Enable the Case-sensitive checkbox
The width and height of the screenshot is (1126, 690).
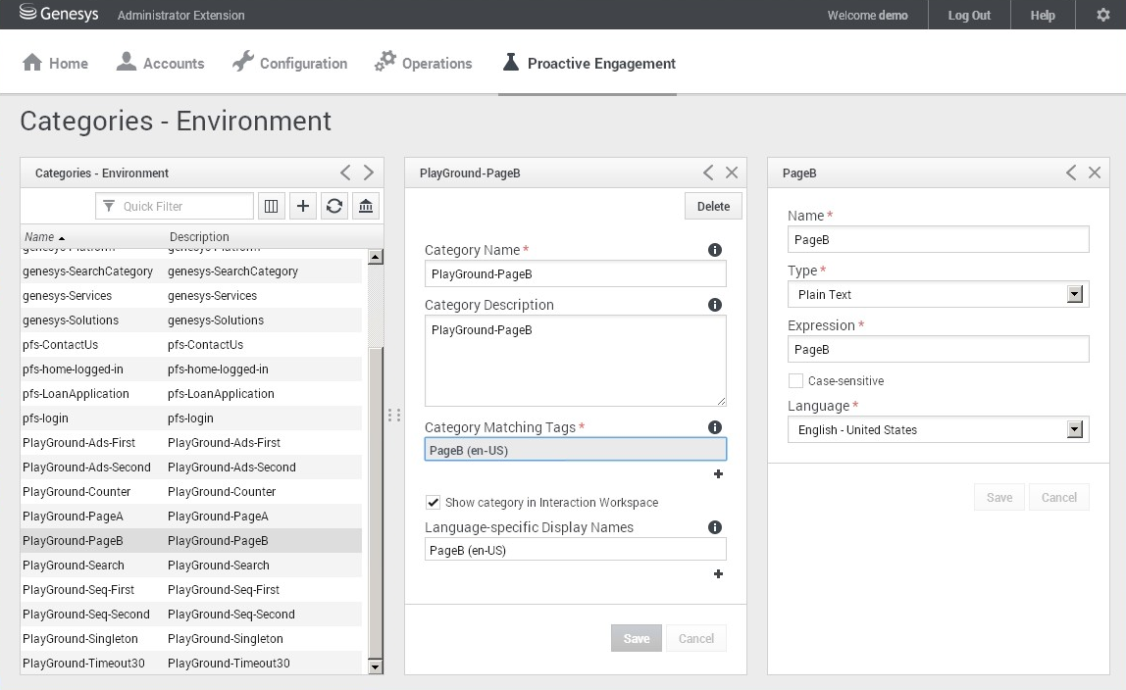(795, 381)
